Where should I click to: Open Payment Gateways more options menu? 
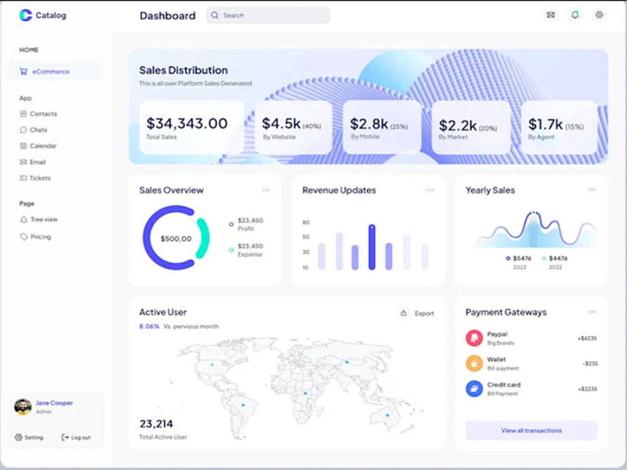[593, 311]
